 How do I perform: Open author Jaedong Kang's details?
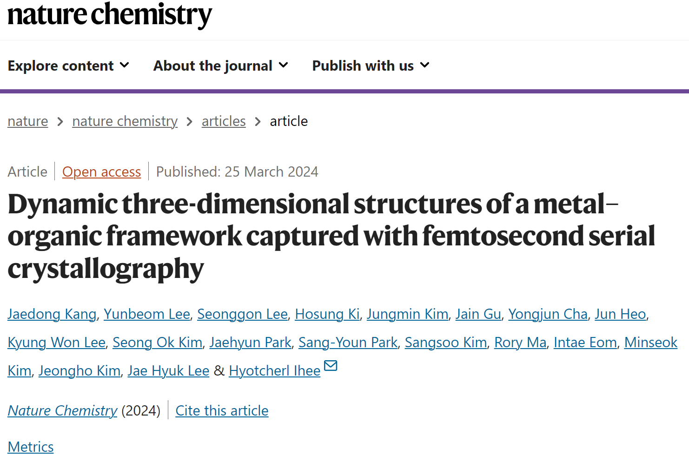(x=52, y=314)
